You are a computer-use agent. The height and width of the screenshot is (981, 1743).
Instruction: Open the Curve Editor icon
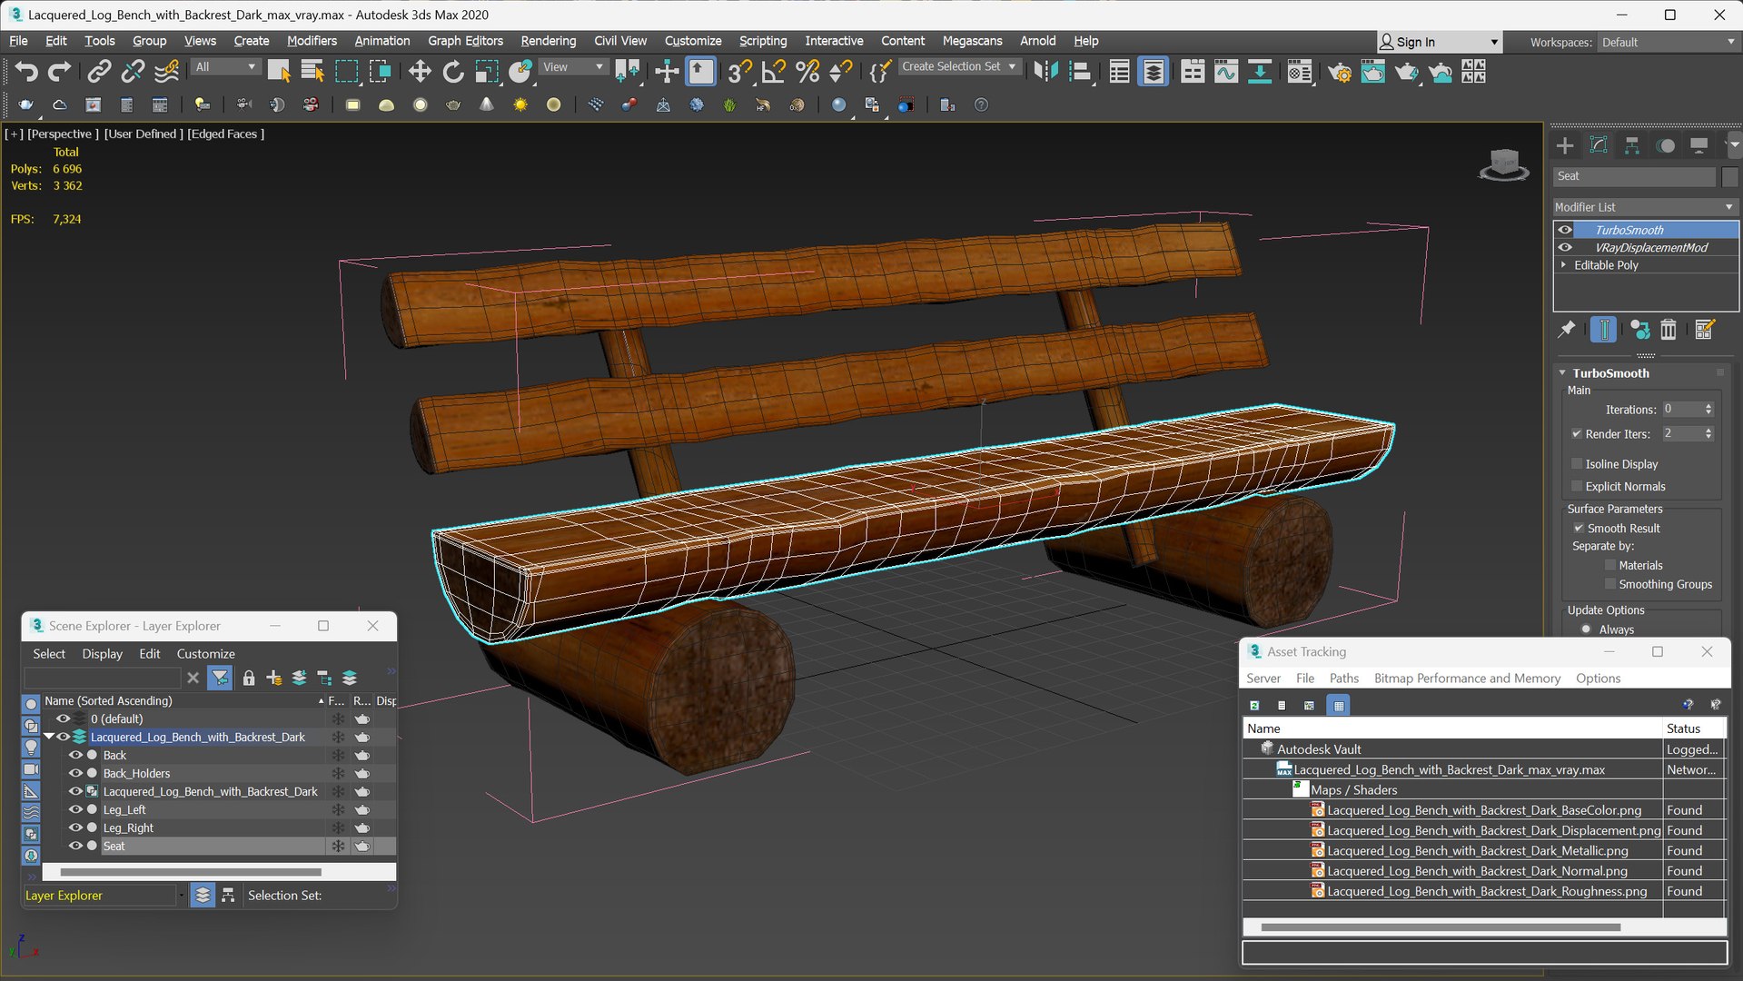click(1226, 71)
